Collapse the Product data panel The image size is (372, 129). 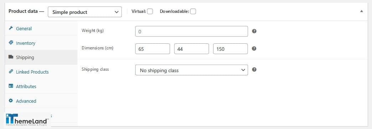[x=361, y=11]
